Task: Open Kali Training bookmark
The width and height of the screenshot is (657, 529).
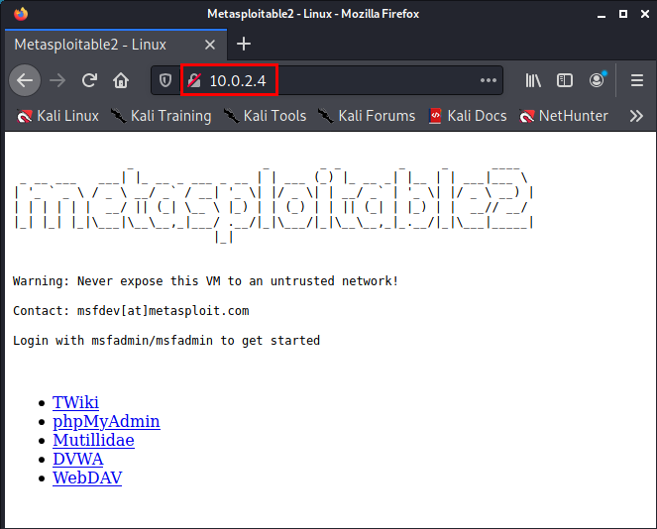Action: point(161,116)
